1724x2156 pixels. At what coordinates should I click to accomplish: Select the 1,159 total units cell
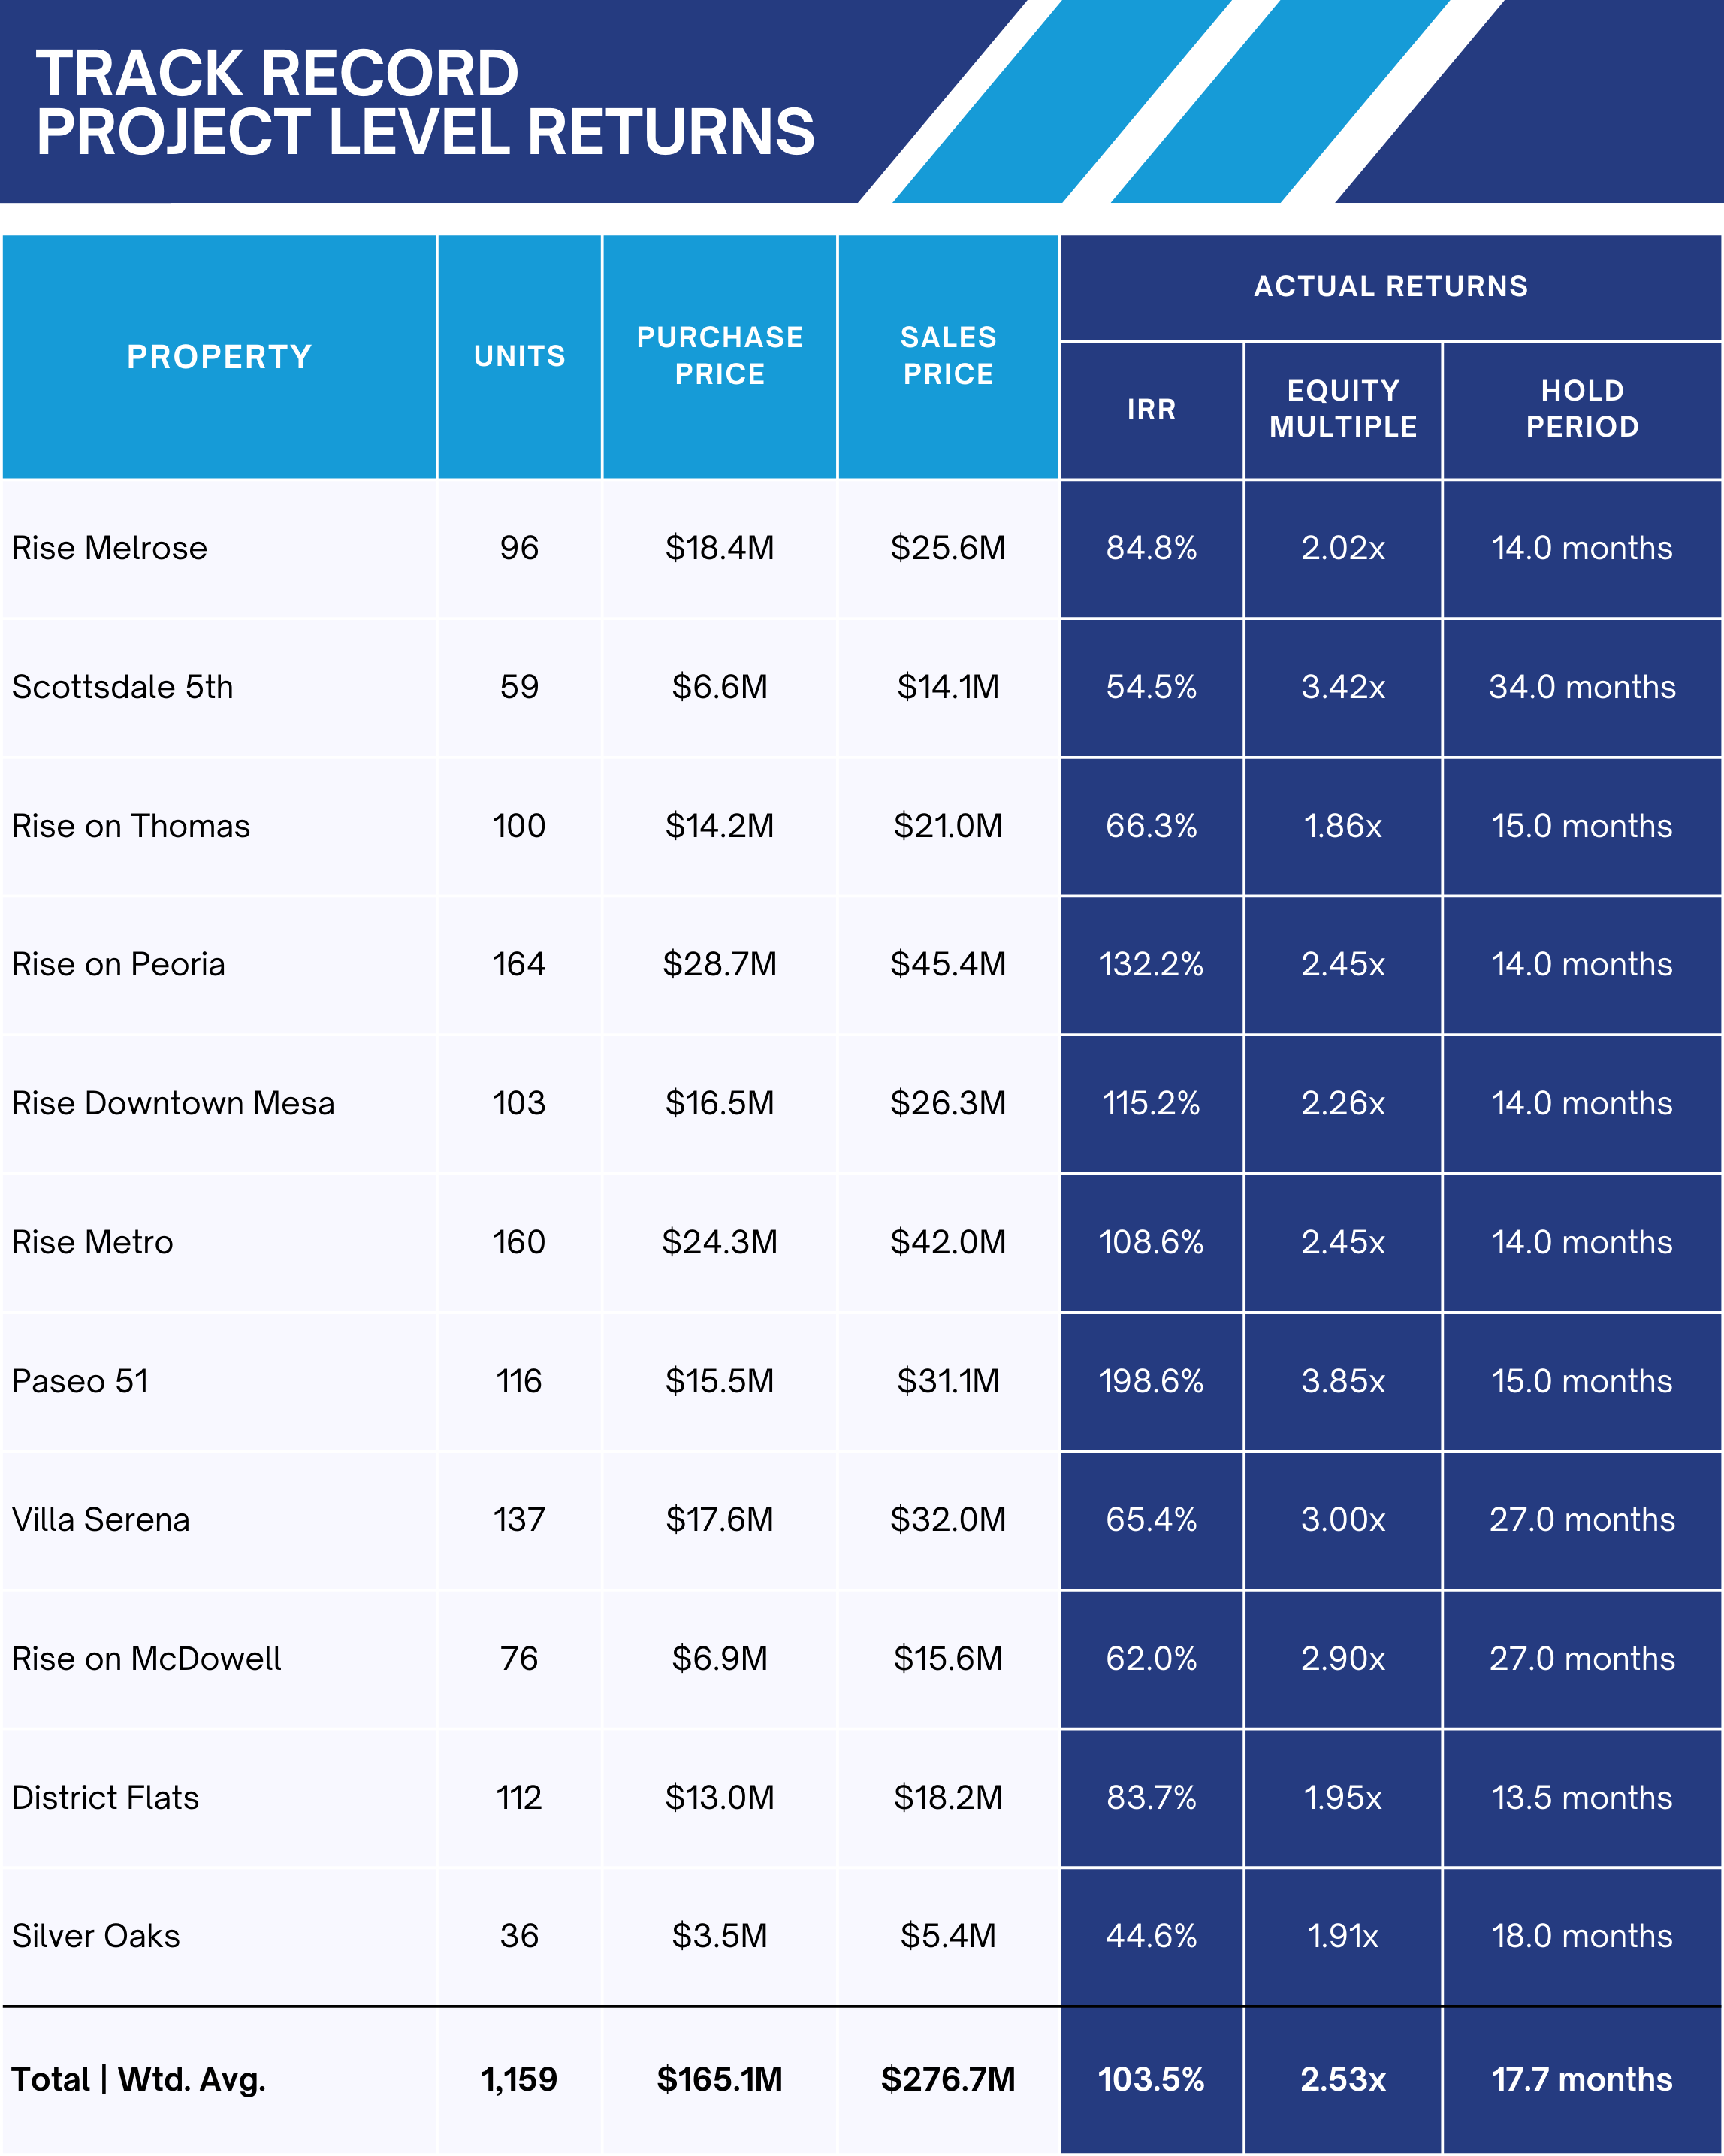[x=520, y=2080]
